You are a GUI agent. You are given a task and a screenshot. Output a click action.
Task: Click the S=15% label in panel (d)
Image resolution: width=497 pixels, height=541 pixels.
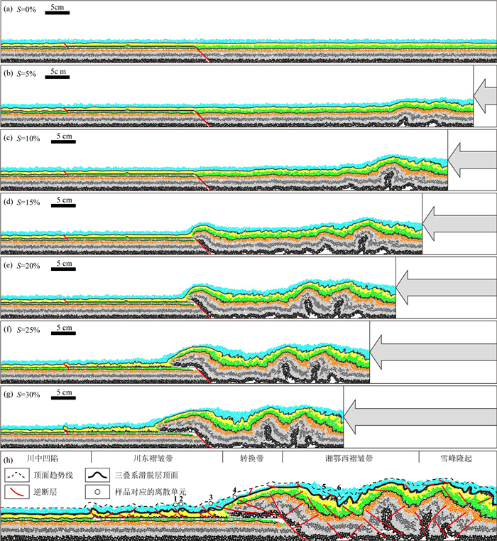pyautogui.click(x=29, y=201)
